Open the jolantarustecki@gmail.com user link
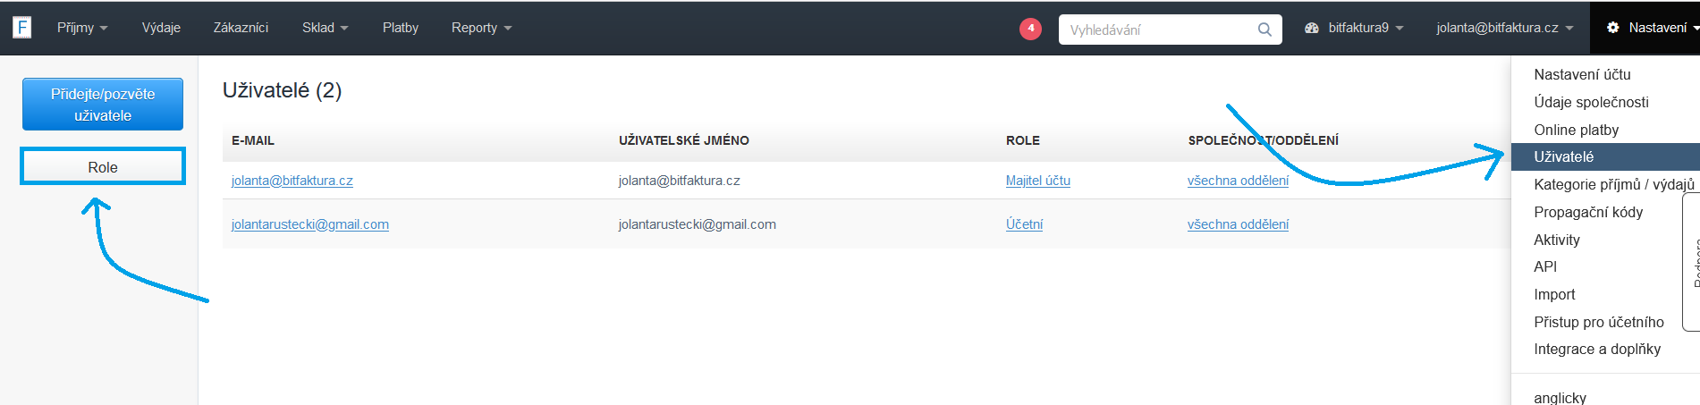1700x405 pixels. click(x=309, y=224)
